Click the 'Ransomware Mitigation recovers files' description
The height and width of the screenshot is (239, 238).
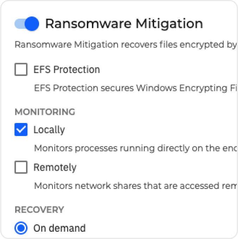pyautogui.click(x=125, y=45)
